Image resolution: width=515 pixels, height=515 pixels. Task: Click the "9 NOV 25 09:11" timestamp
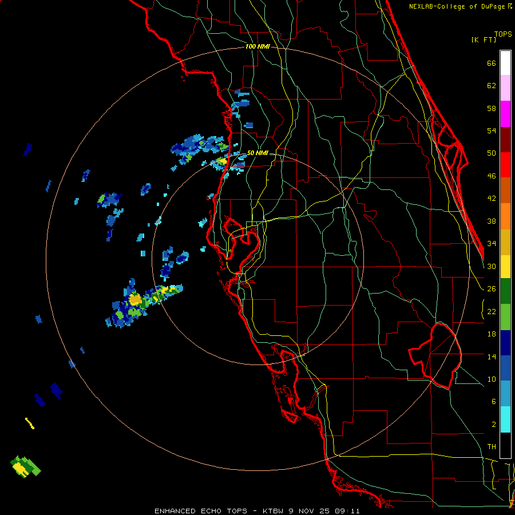[x=324, y=511]
